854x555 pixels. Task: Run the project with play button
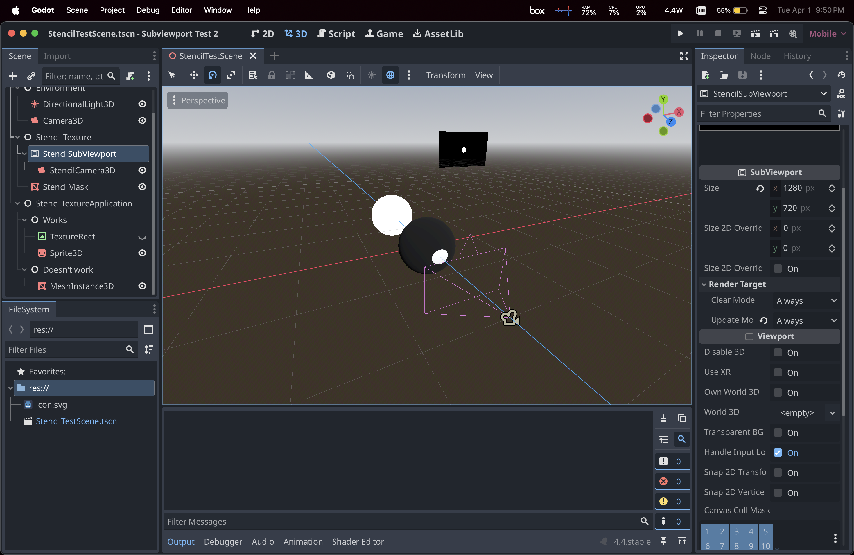tap(680, 34)
